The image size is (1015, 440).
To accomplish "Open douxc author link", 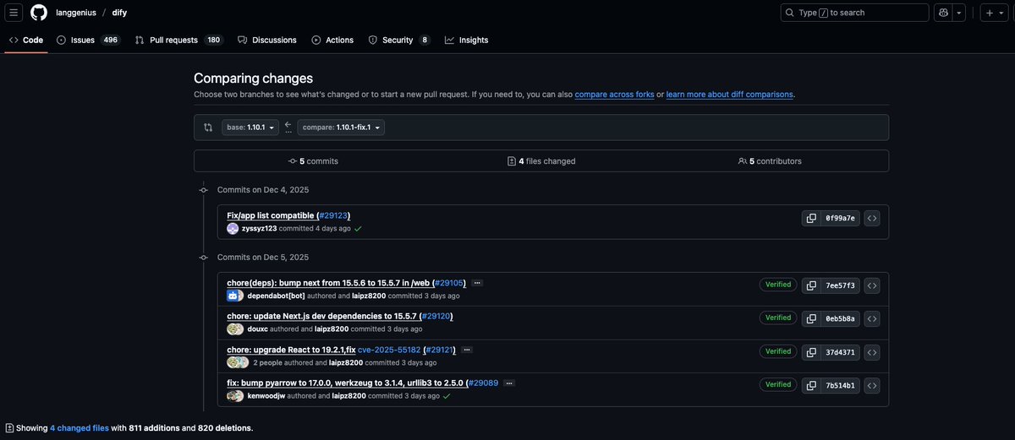I will (257, 329).
